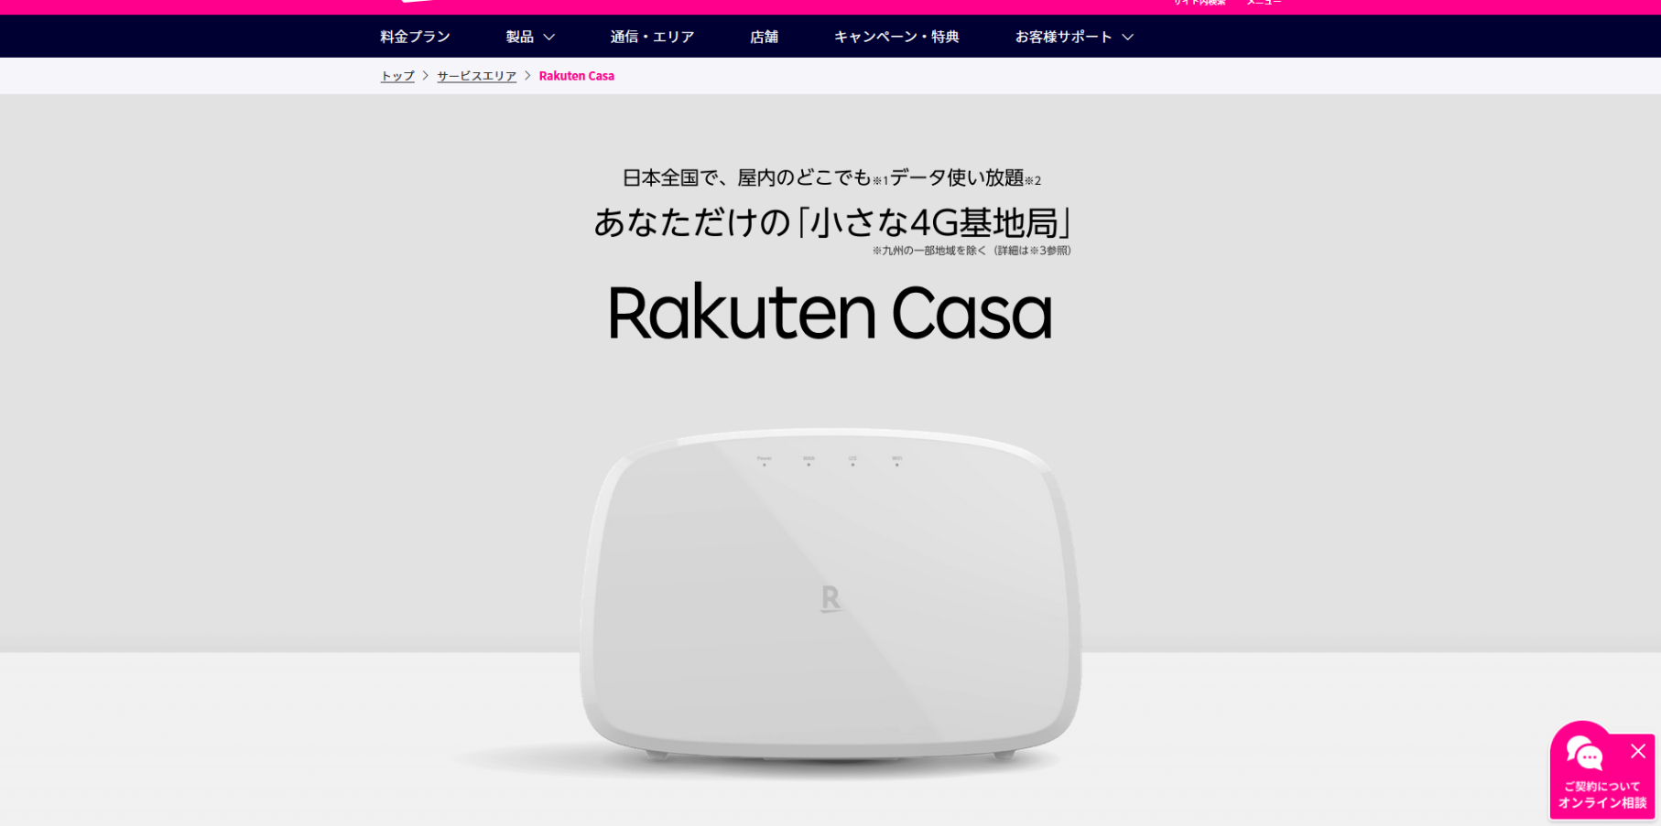
Task: Close the online consultation widget with X
Action: click(1638, 751)
